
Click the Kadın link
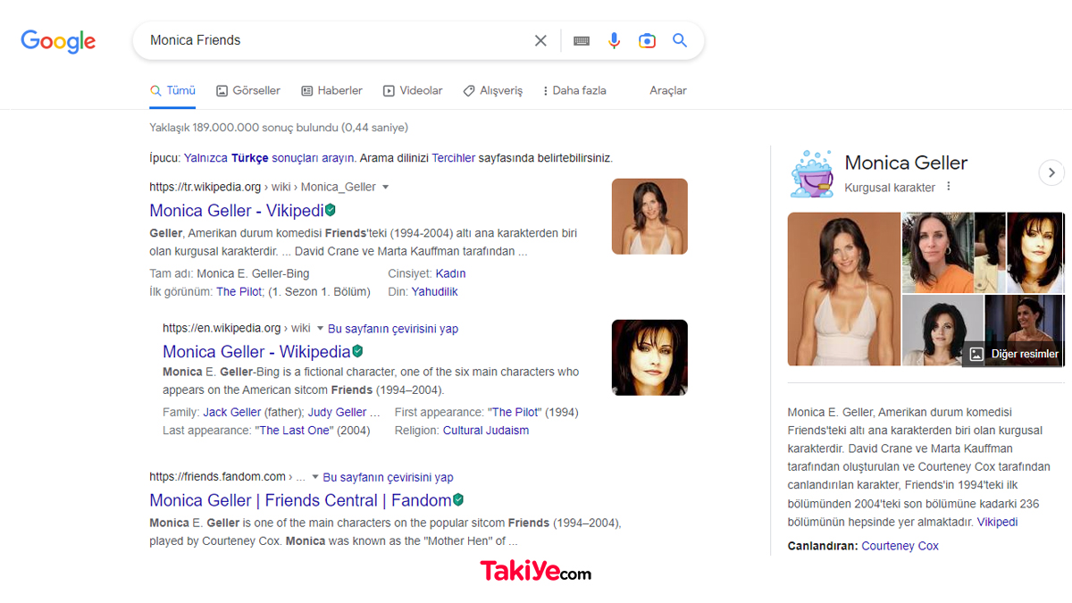[x=451, y=273]
